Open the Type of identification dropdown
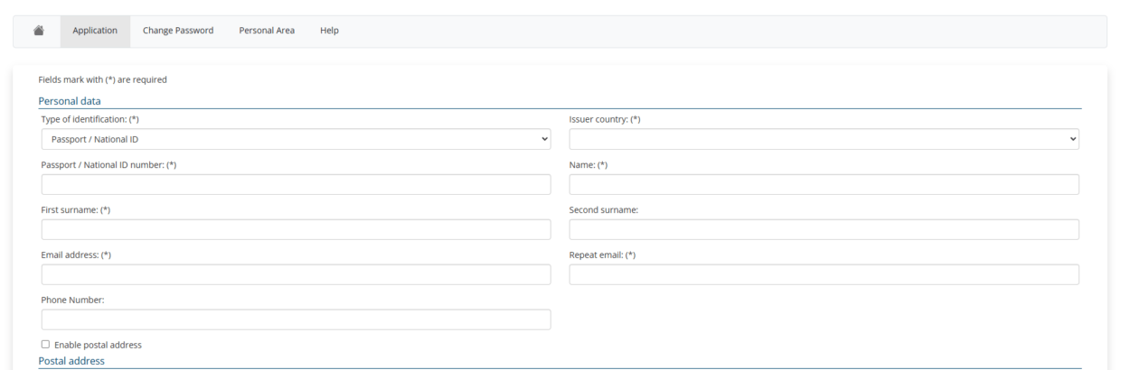Viewport: 1130px width, 370px height. [x=296, y=139]
